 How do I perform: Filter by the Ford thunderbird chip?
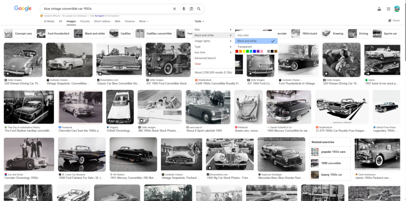(x=54, y=34)
